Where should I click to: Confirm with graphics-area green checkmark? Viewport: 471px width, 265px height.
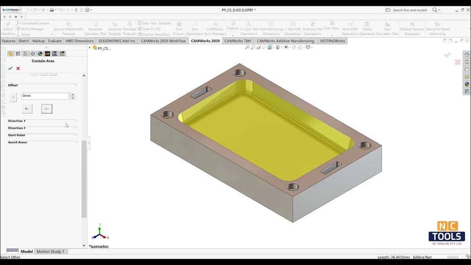(447, 55)
